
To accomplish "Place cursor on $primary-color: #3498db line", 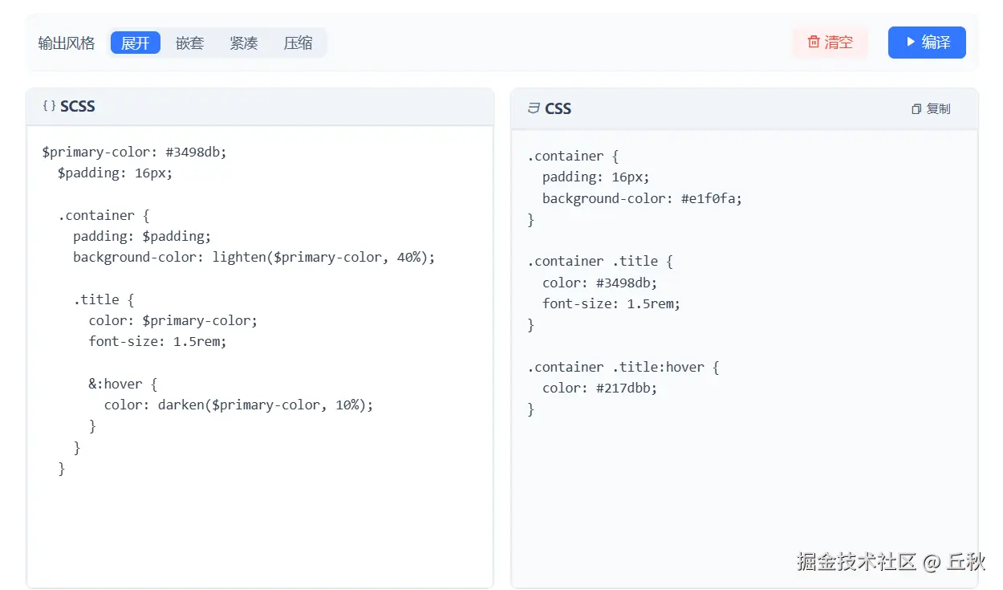I will pyautogui.click(x=135, y=152).
